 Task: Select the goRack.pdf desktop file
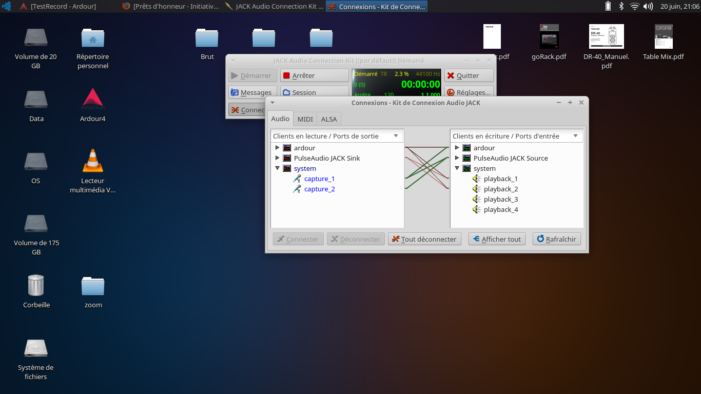tap(549, 36)
